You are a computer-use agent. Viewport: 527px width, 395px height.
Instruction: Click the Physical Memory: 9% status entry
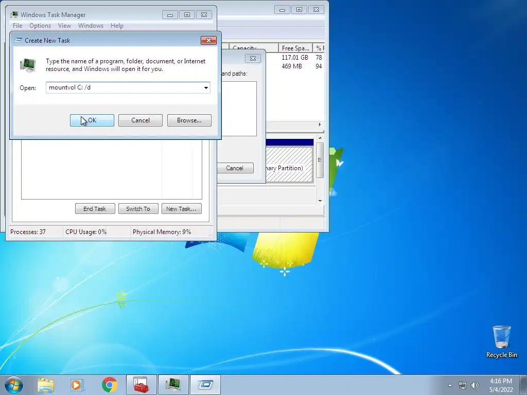click(162, 232)
